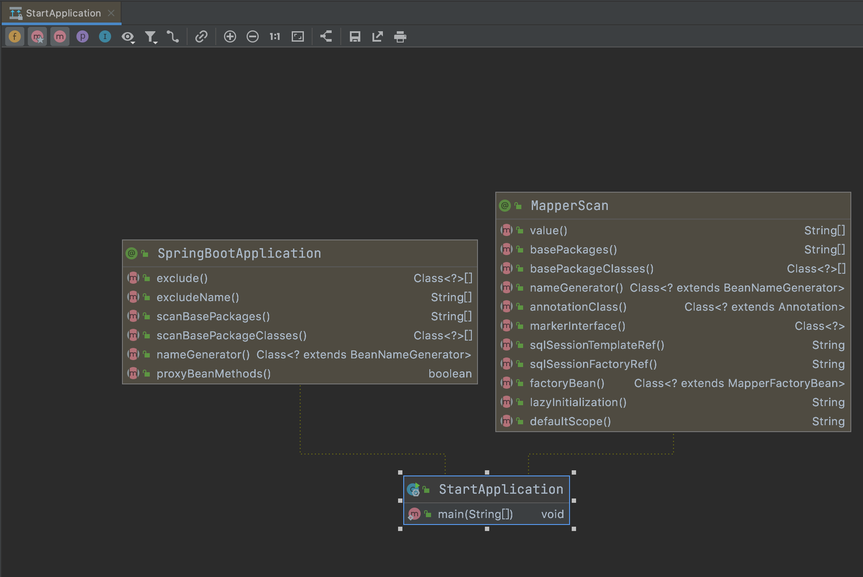Screen dimensions: 863x577
Task: Click the edge creation mode icon
Action: [173, 37]
